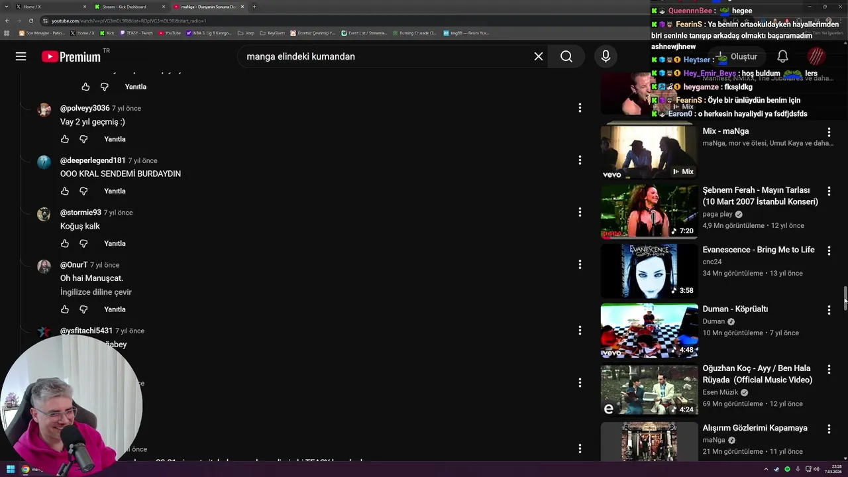The width and height of the screenshot is (848, 477).
Task: Like the comment by @OnurT
Action: point(65,309)
